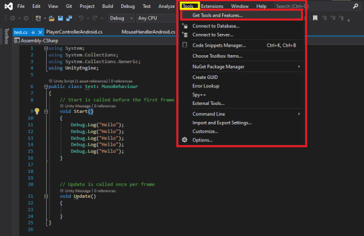This screenshot has width=364, height=236.
Task: Toggle the pin on the test.cs tab
Action: (33, 32)
